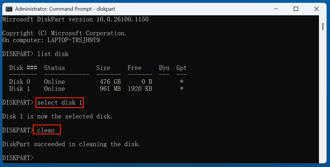Maximize the Command Prompt window
The image size is (330, 167).
296,9
